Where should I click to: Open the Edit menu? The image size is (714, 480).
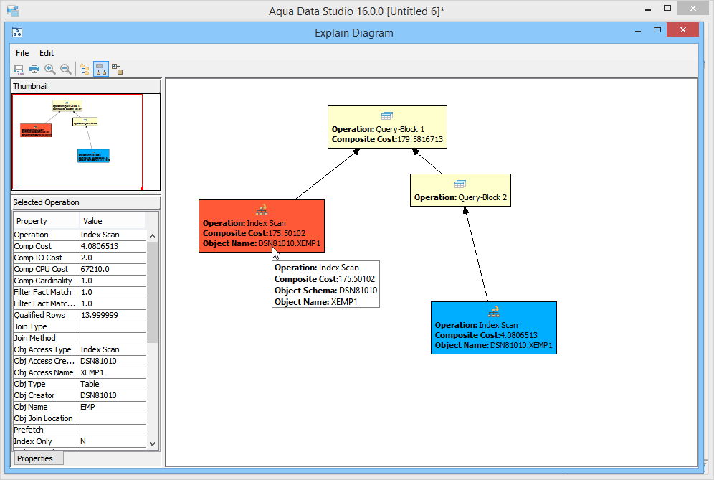pyautogui.click(x=47, y=53)
